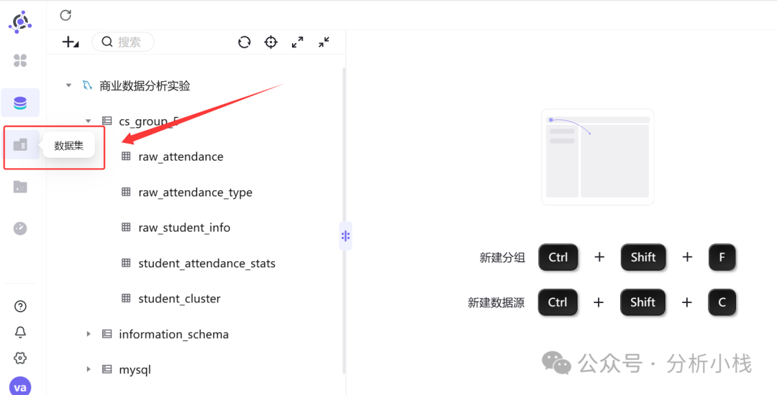Select the raw_student_info table

pyautogui.click(x=184, y=228)
